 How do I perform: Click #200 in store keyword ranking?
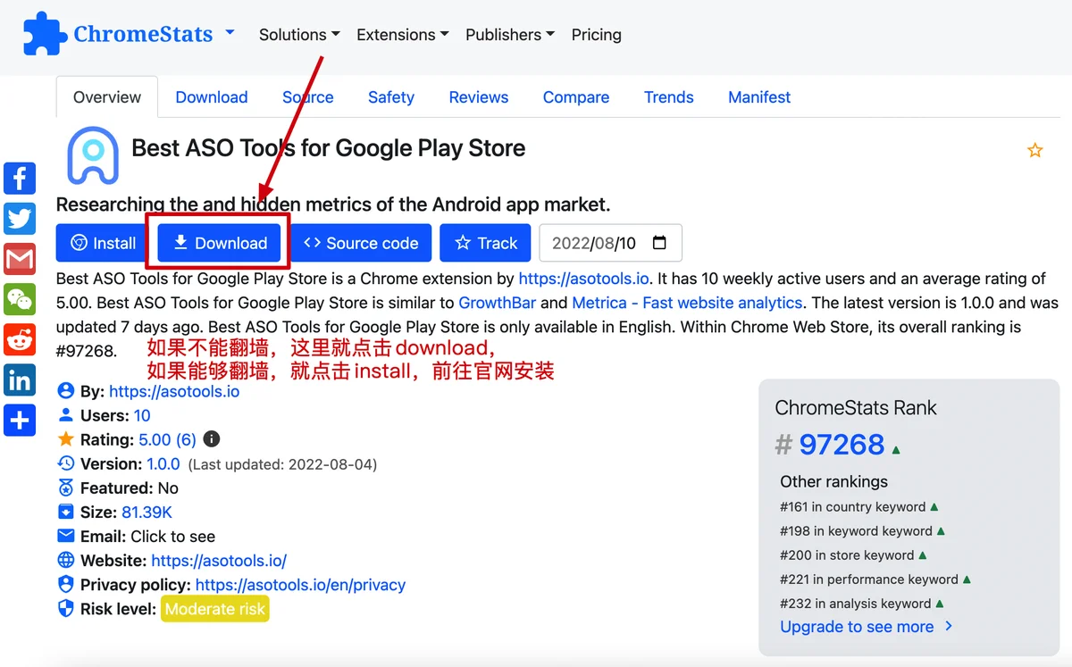coord(847,554)
